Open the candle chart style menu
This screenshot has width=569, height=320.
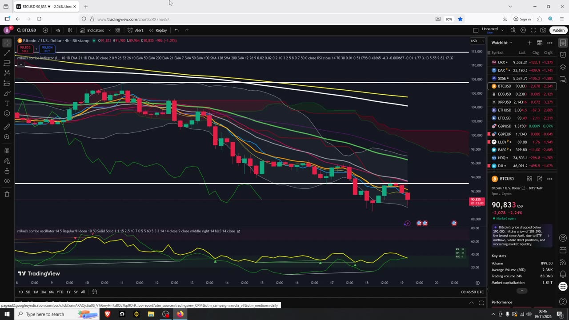point(70,30)
